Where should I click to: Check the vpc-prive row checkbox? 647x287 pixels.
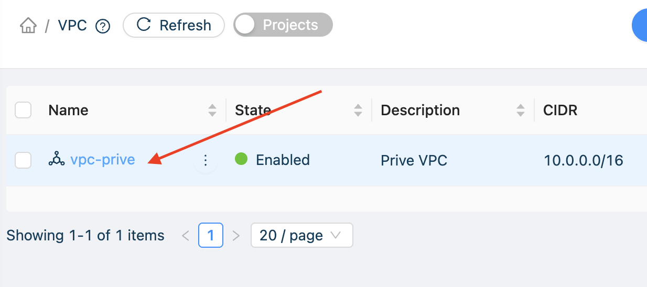point(23,160)
